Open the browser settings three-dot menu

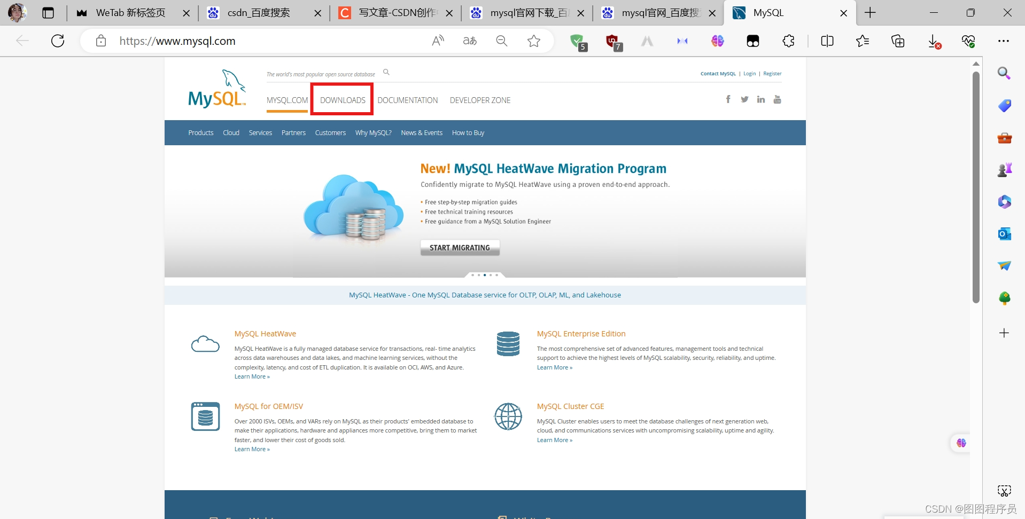tap(1004, 41)
